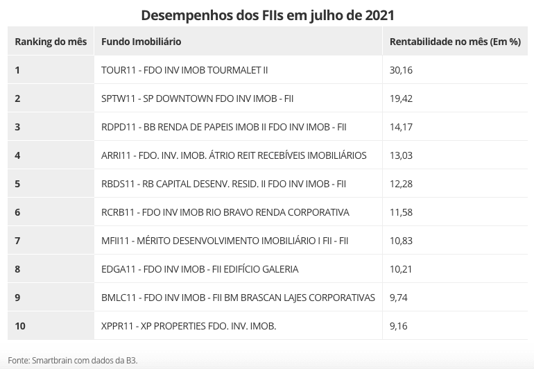Image resolution: width=534 pixels, height=369 pixels.
Task: Click ranking number 10 cell
Action: click(x=20, y=326)
